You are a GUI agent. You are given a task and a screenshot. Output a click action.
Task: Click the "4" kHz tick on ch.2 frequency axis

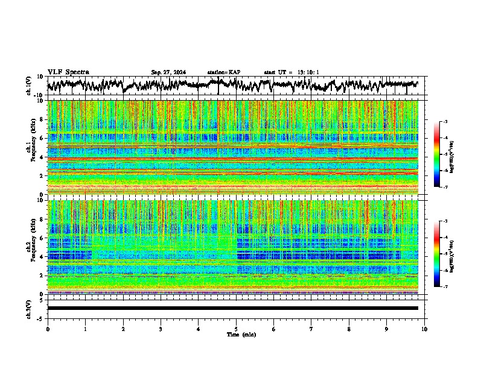(x=42, y=257)
